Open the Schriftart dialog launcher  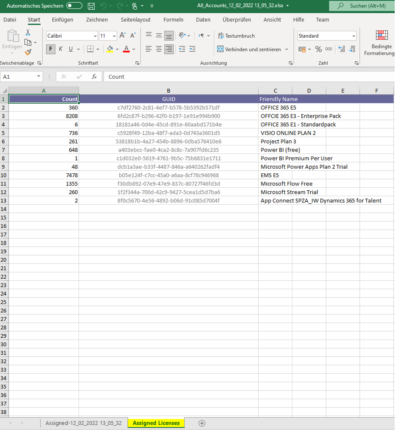pos(137,63)
